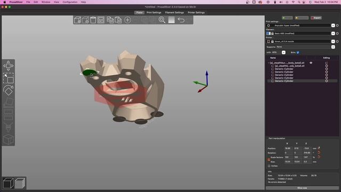This screenshot has width=341, height=192.
Task: Click the Position X input field
Action: click(288, 148)
